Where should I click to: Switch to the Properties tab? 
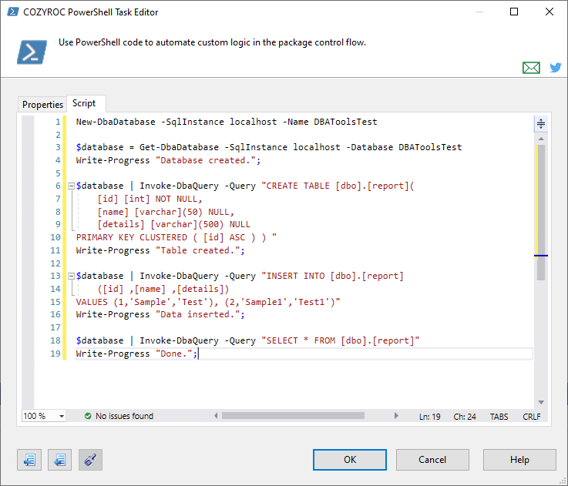click(42, 104)
